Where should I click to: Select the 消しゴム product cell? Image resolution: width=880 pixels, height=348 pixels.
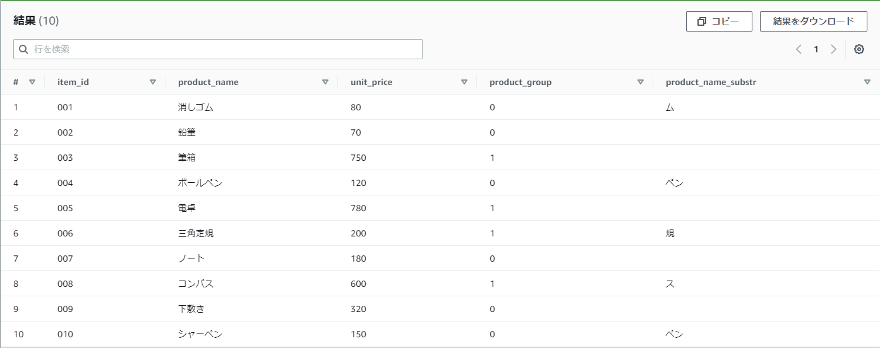coord(196,107)
